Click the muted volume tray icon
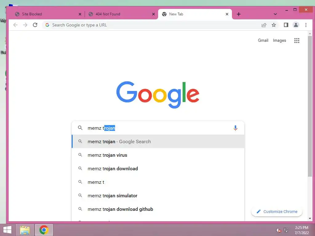Viewport: 315px width, 236px height. [278, 230]
